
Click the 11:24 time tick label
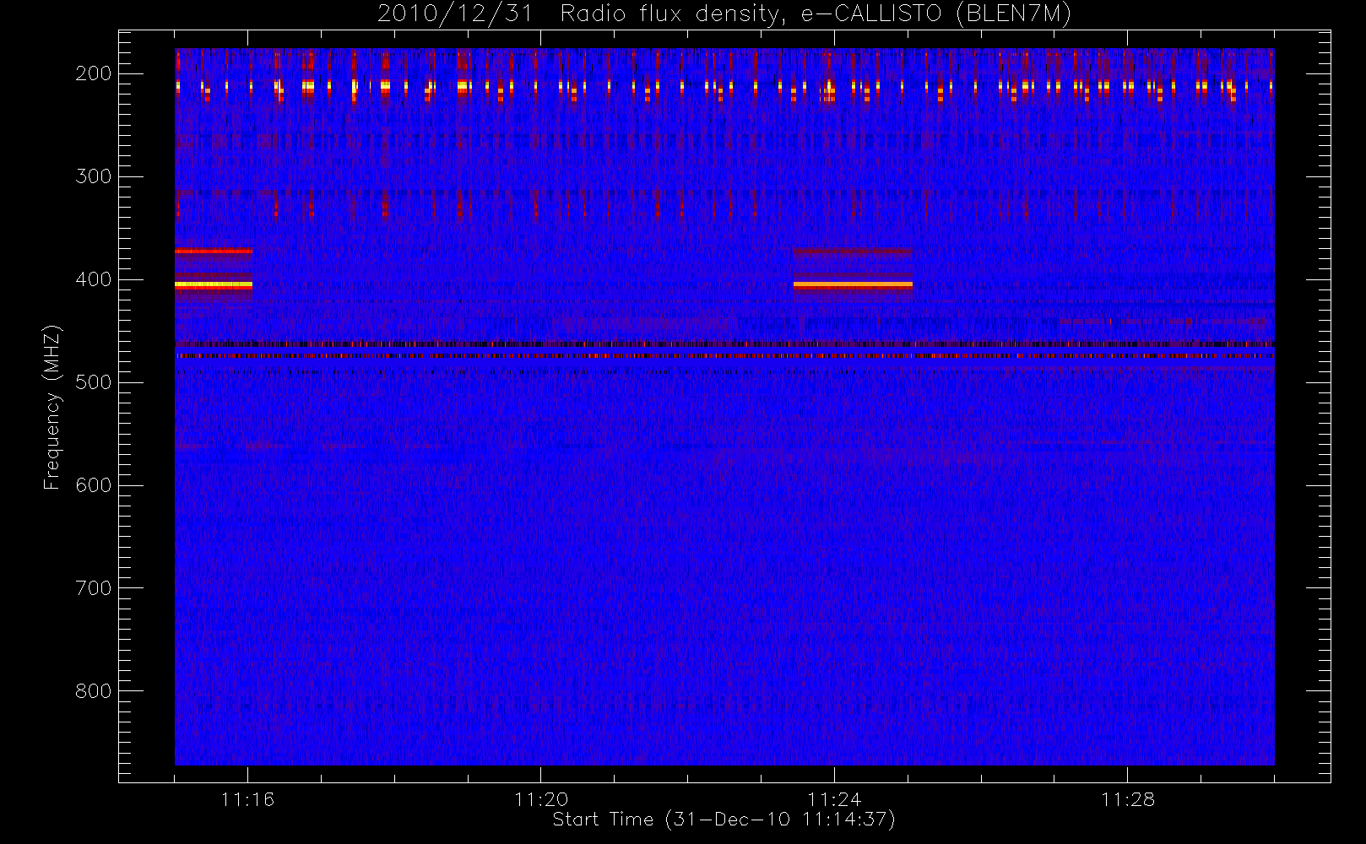pyautogui.click(x=834, y=799)
